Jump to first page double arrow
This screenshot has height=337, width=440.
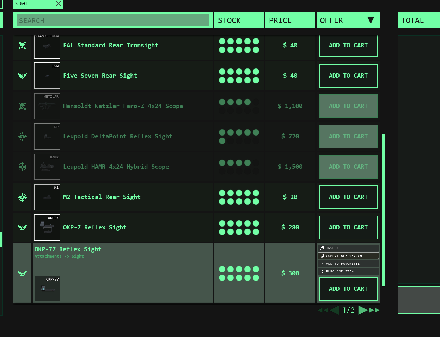[x=323, y=310]
